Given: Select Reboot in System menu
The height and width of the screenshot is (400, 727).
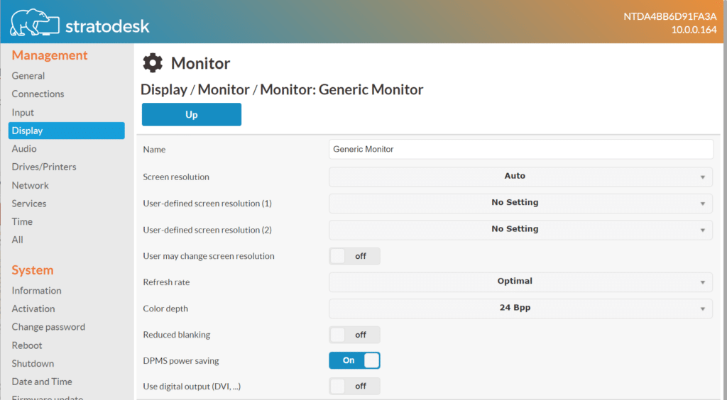Looking at the screenshot, I should (27, 345).
